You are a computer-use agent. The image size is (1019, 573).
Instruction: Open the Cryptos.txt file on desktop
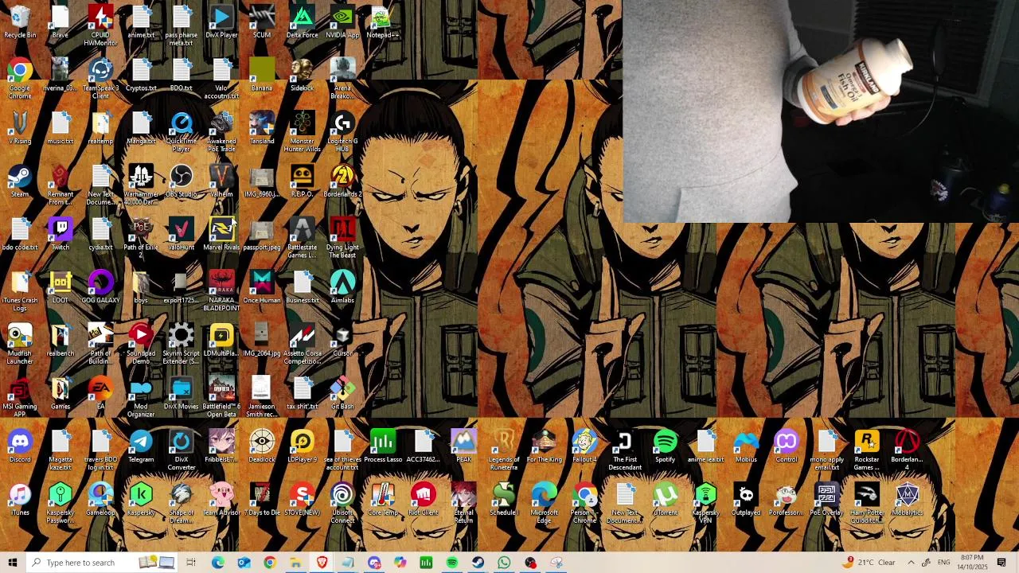pyautogui.click(x=141, y=75)
